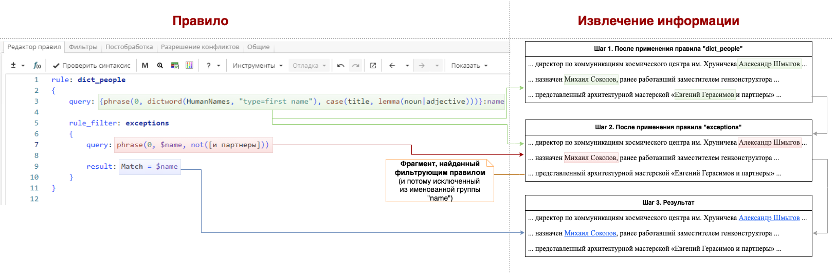Image resolution: width=834 pixels, height=277 pixels.
Task: Expand the plus-minus dropdown arrow
Action: [23, 66]
